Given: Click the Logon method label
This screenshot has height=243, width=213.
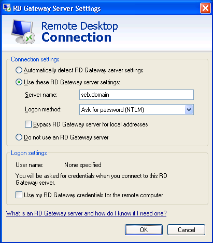Looking at the screenshot, I should (x=43, y=109).
